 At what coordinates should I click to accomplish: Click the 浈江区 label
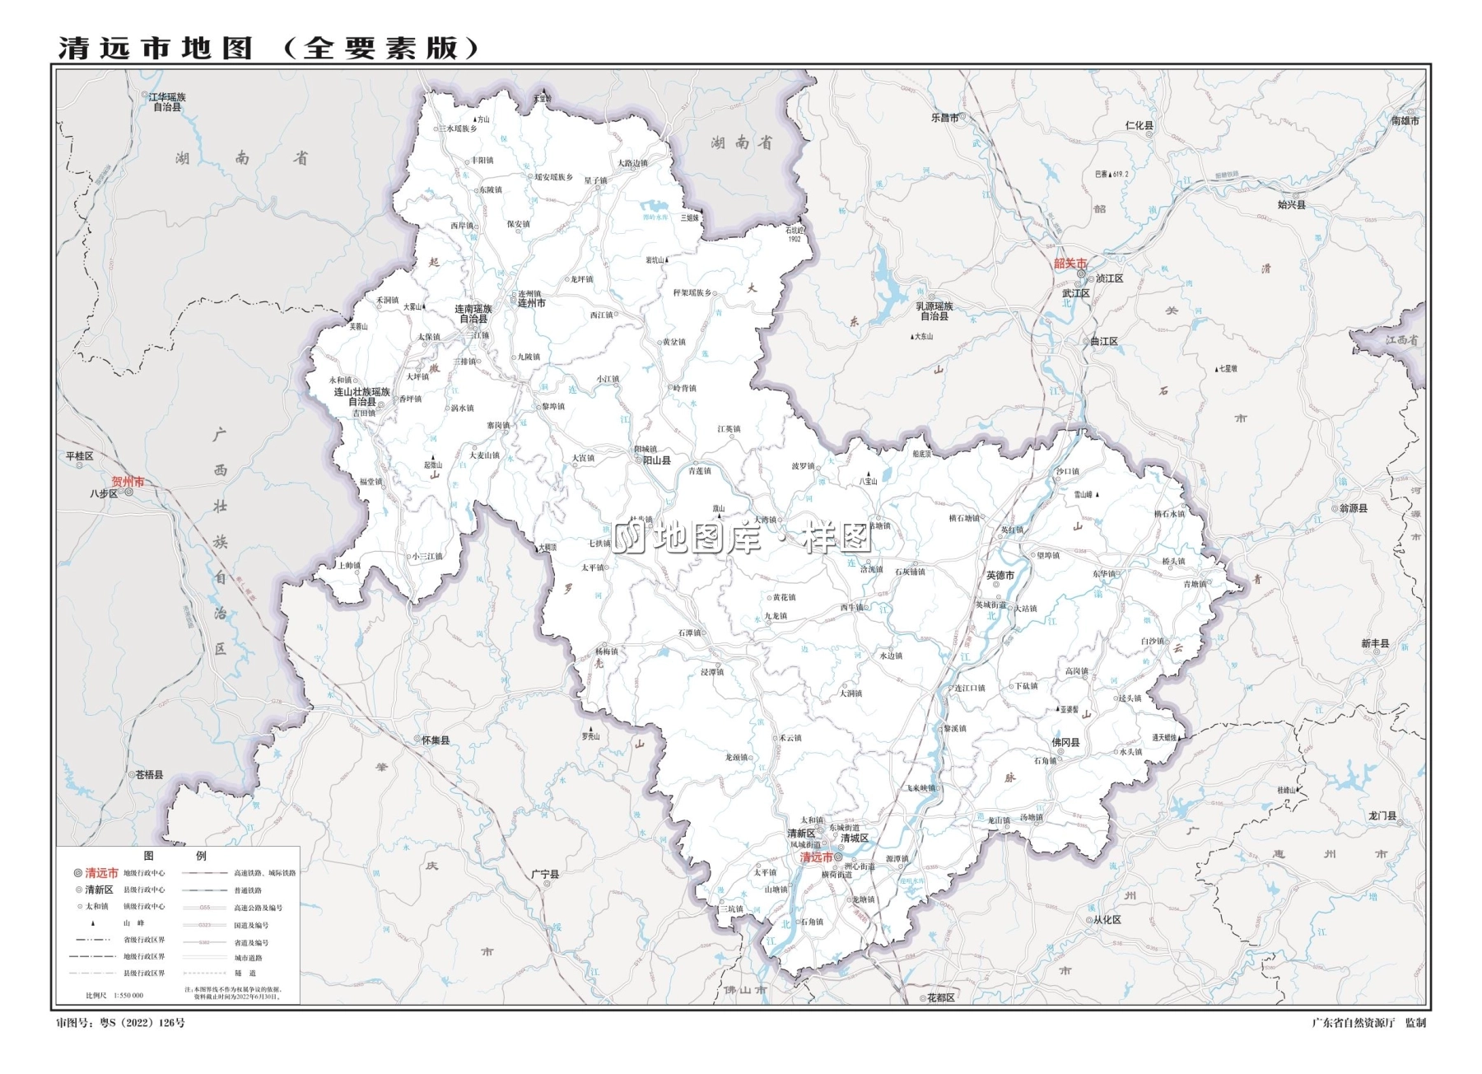tap(1109, 278)
